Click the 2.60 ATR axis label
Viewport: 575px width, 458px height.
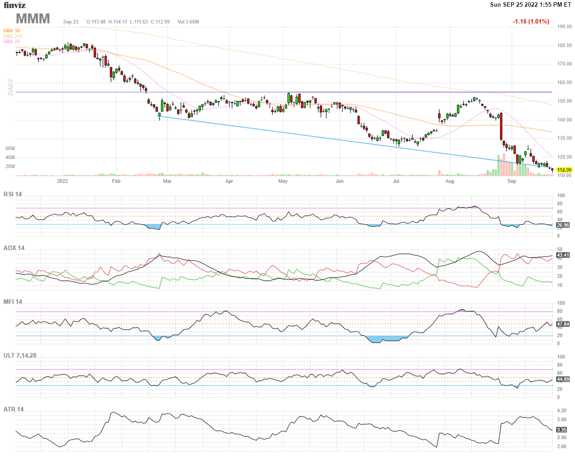(x=562, y=446)
